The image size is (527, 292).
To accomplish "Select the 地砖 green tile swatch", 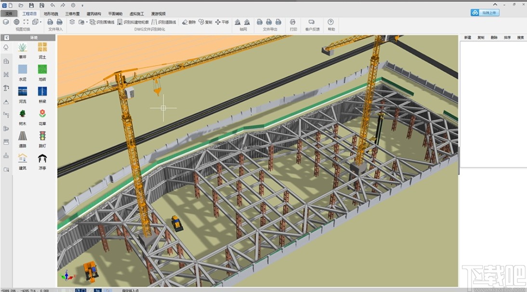I will pos(42,69).
